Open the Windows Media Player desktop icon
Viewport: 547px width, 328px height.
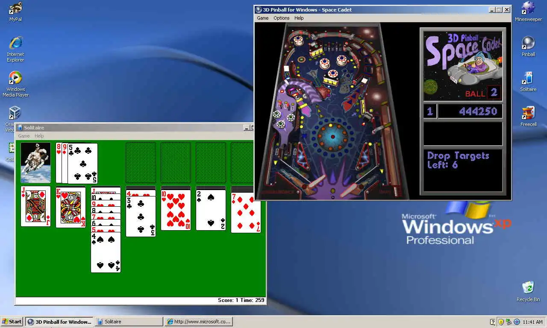[15, 84]
